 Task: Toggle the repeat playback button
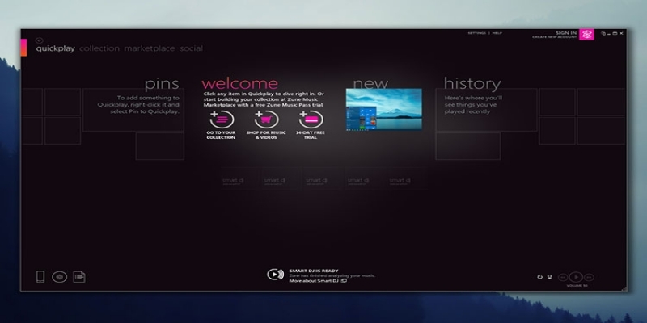tap(540, 277)
